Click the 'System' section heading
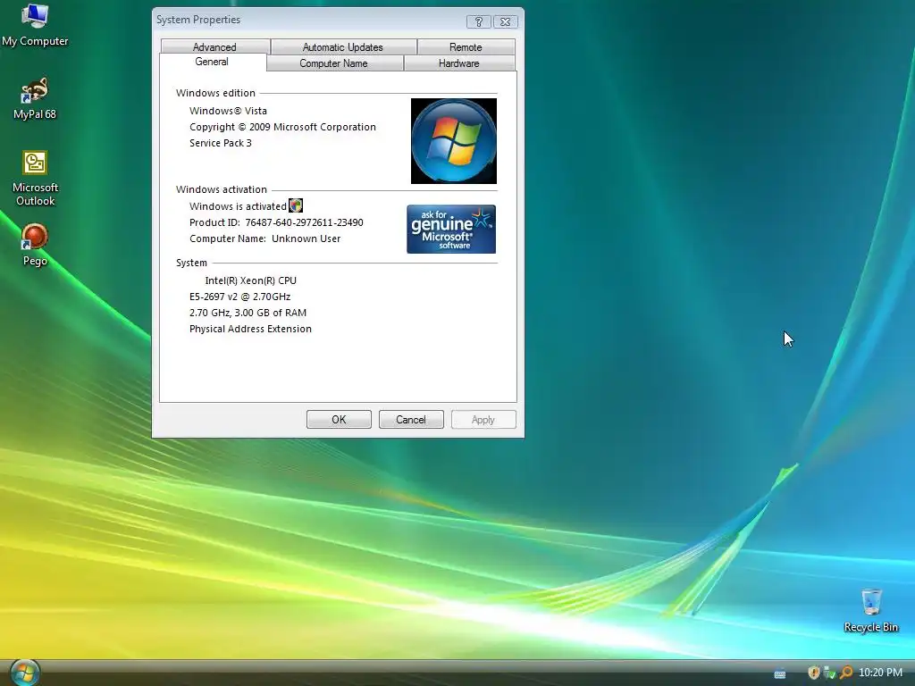The image size is (915, 686). [x=191, y=264]
